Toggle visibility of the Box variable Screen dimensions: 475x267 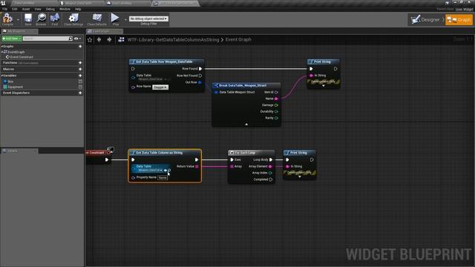pos(80,82)
